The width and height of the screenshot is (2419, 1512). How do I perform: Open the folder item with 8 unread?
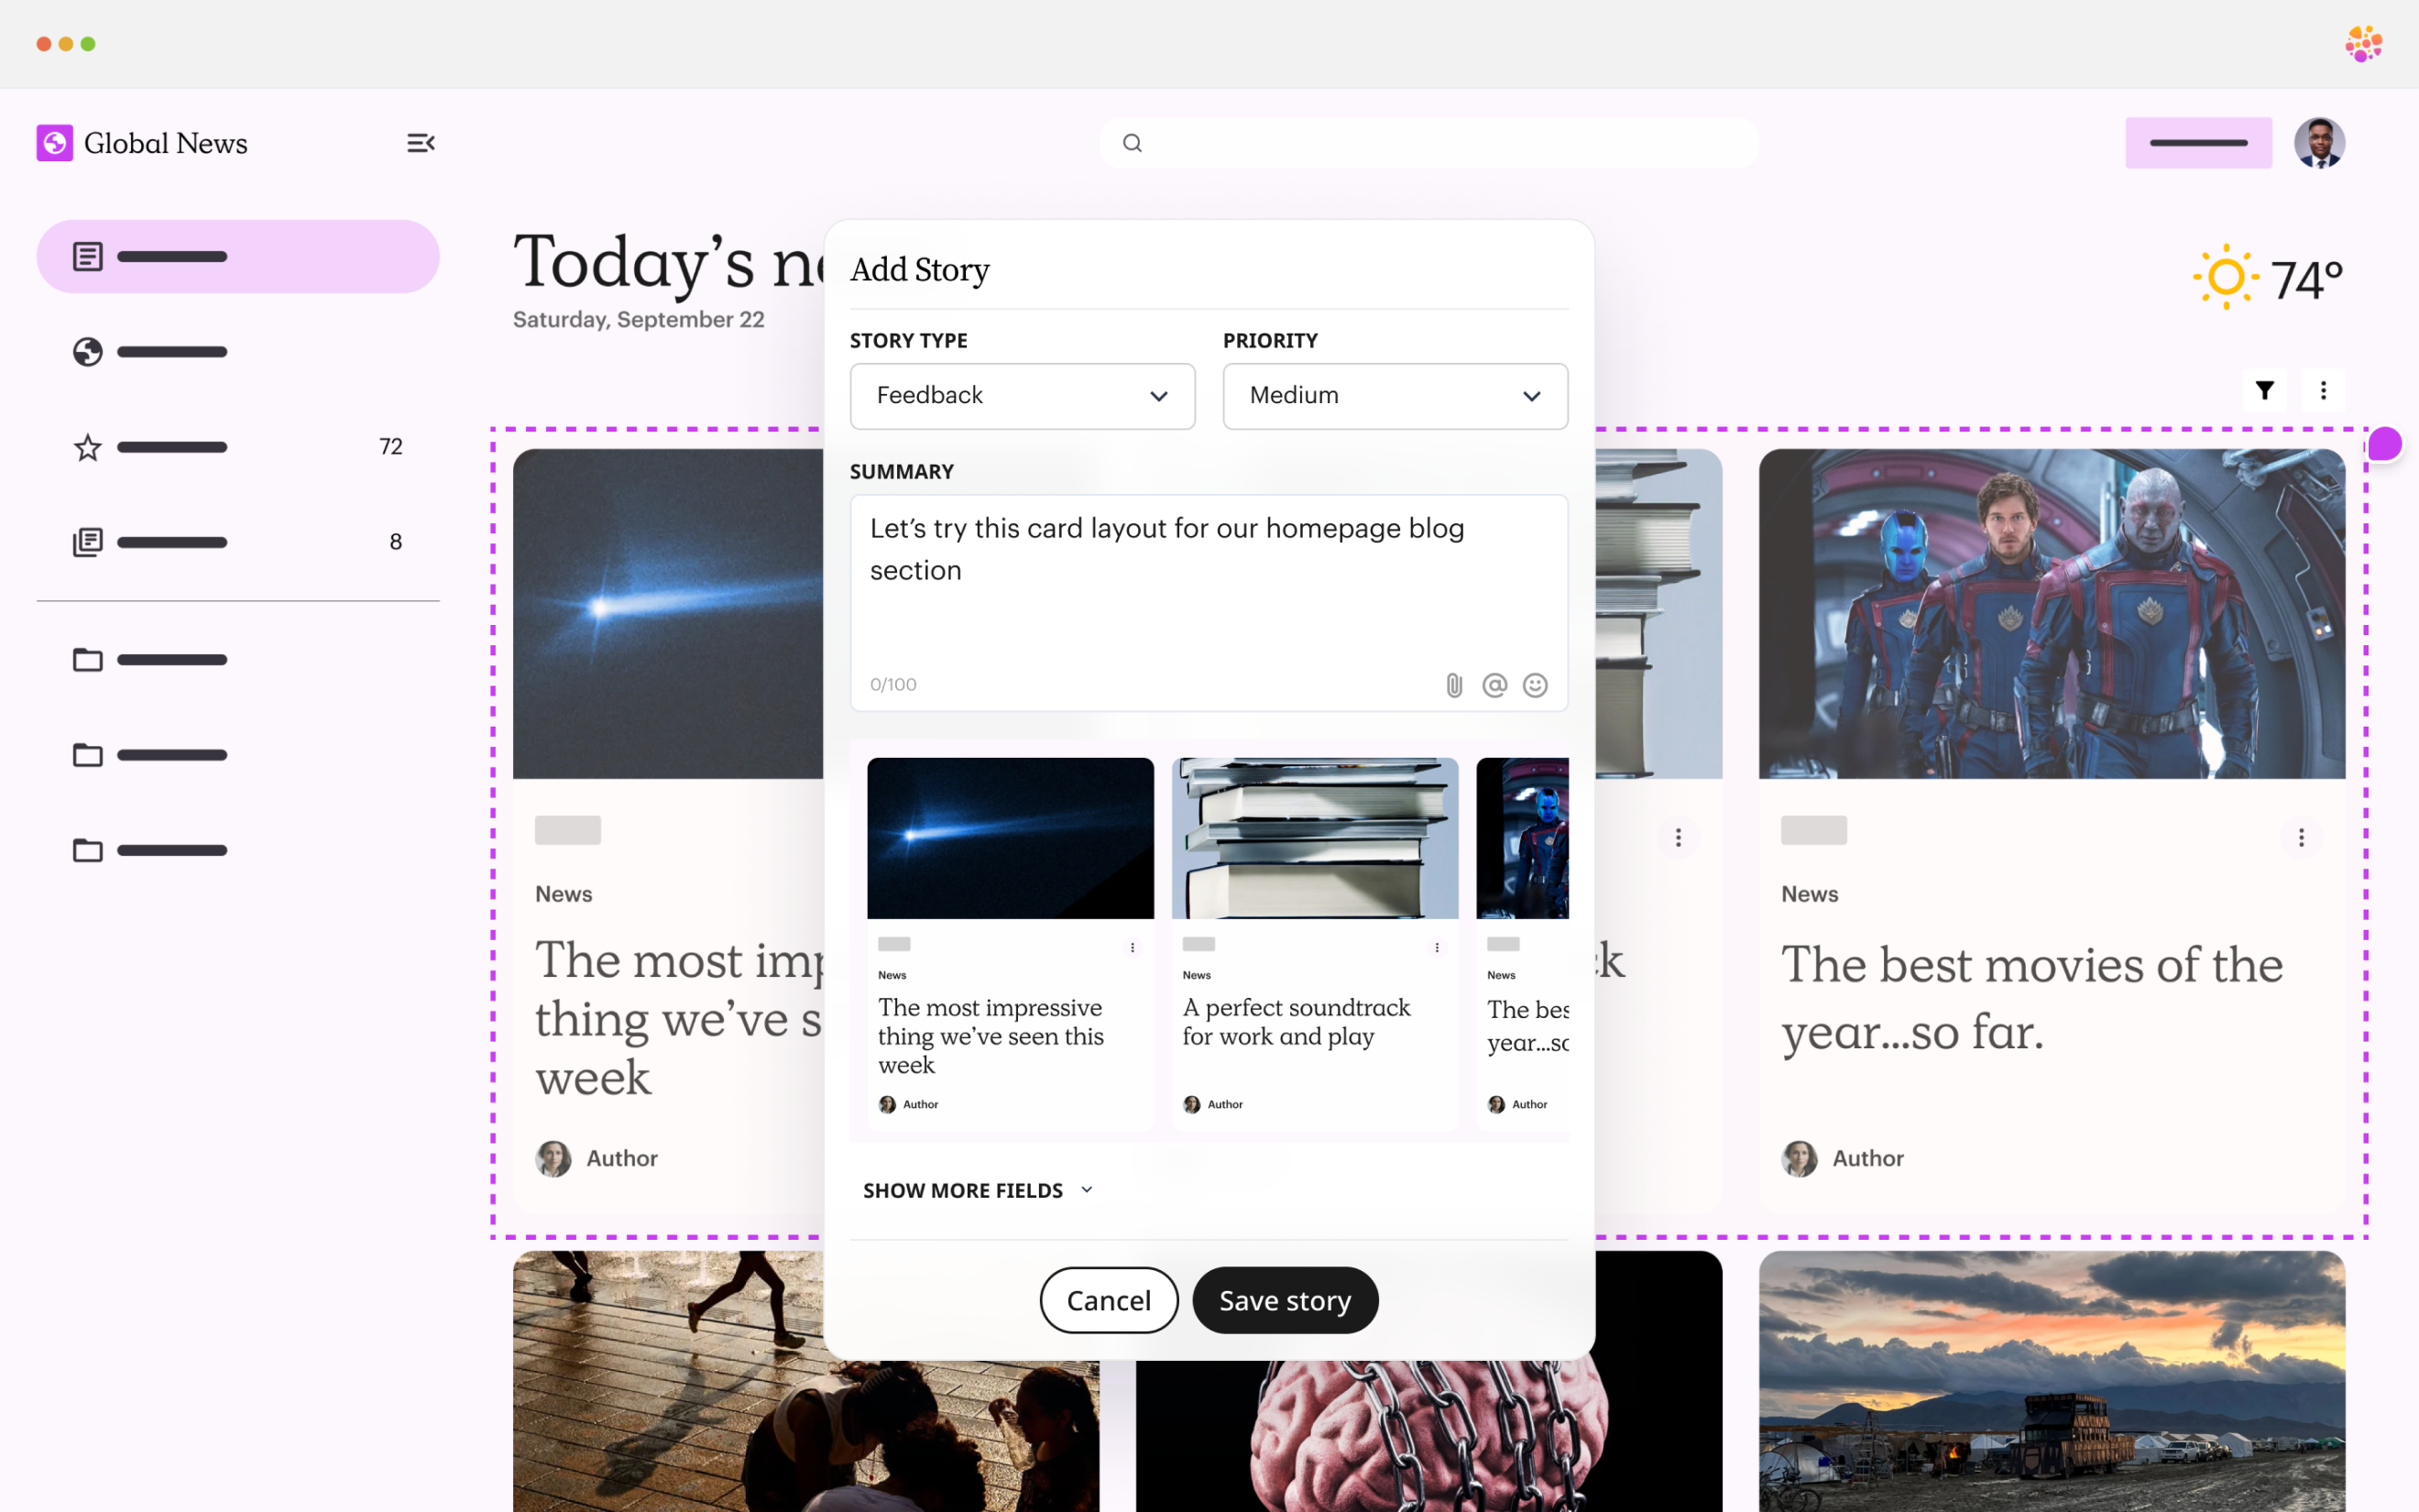[238, 541]
